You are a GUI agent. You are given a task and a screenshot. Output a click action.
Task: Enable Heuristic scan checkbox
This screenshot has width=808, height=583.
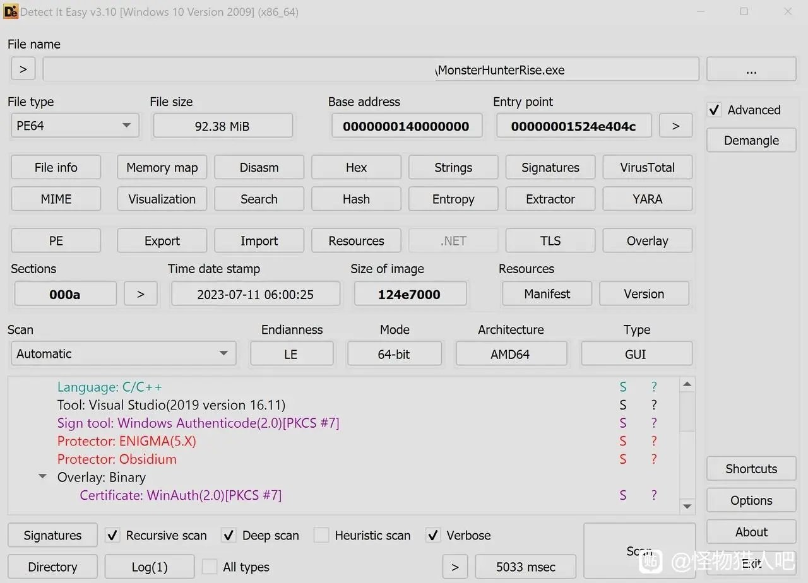click(321, 535)
